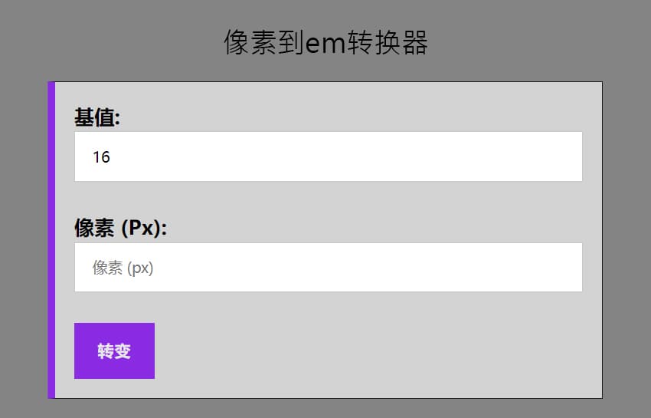Viewport: 651px width, 418px height.
Task: Select the text box under 基值:
Action: pos(328,156)
